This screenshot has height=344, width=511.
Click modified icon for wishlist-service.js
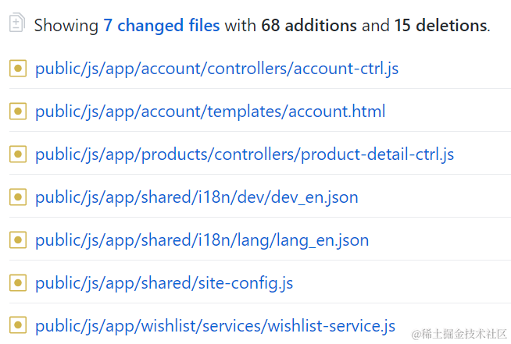click(x=18, y=326)
